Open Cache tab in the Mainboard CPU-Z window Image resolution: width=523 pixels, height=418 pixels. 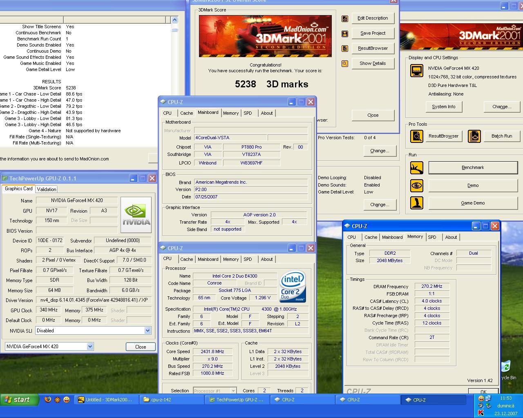(186, 113)
